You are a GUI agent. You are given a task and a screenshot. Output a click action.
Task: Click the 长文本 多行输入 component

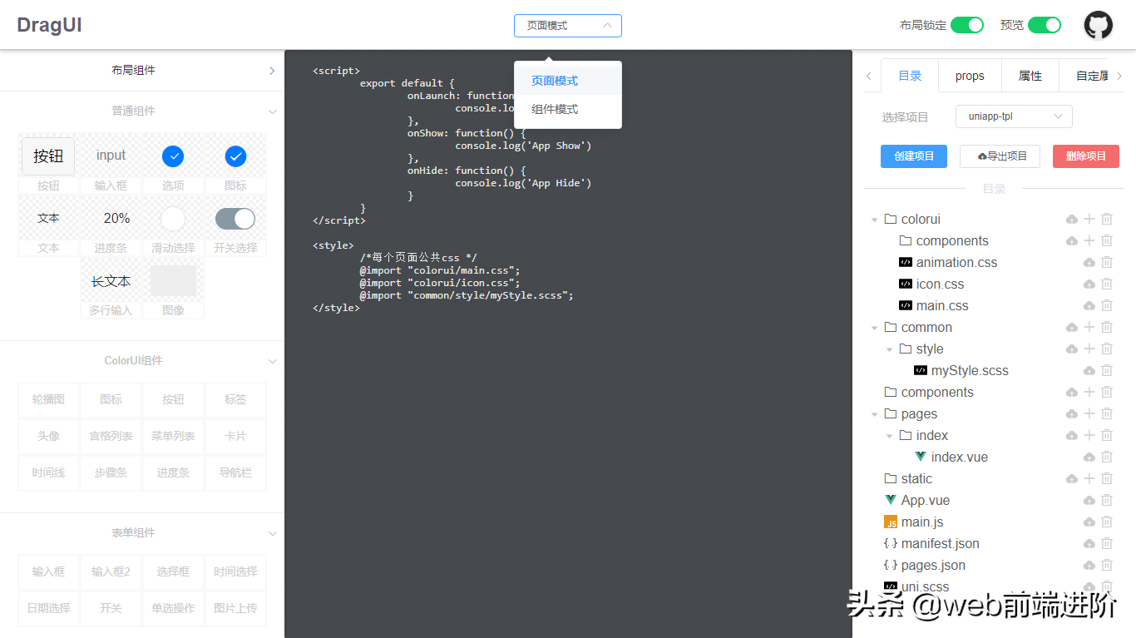click(x=111, y=280)
